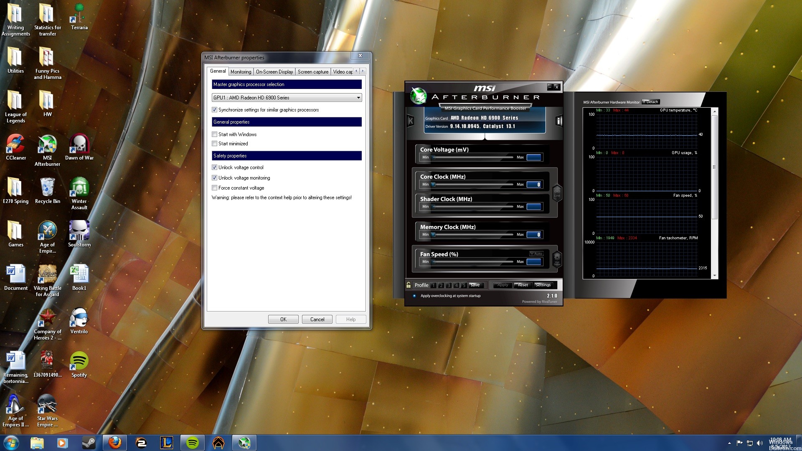This screenshot has width=802, height=451.
Task: Select the Book1 Excel file icon
Action: (x=79, y=278)
